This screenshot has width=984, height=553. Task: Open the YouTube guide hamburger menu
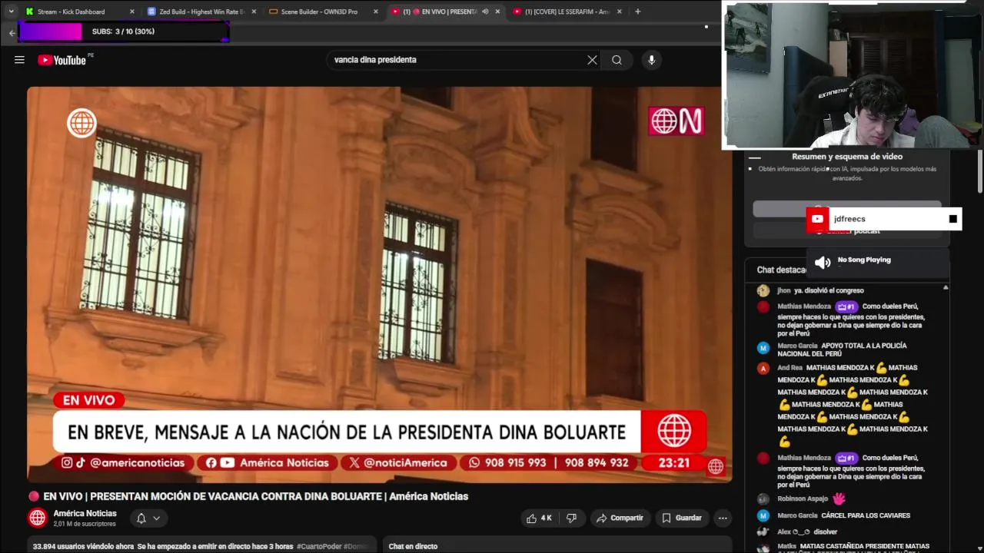click(19, 60)
